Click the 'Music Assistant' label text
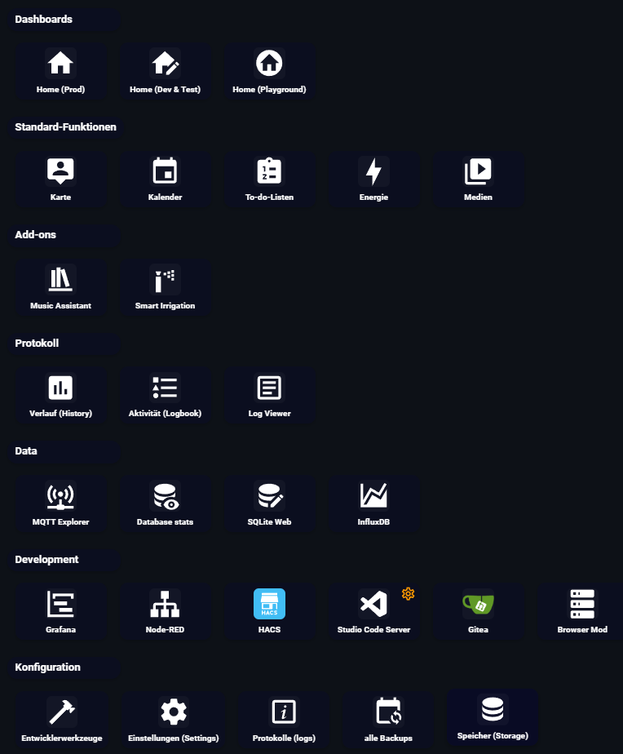 60,306
